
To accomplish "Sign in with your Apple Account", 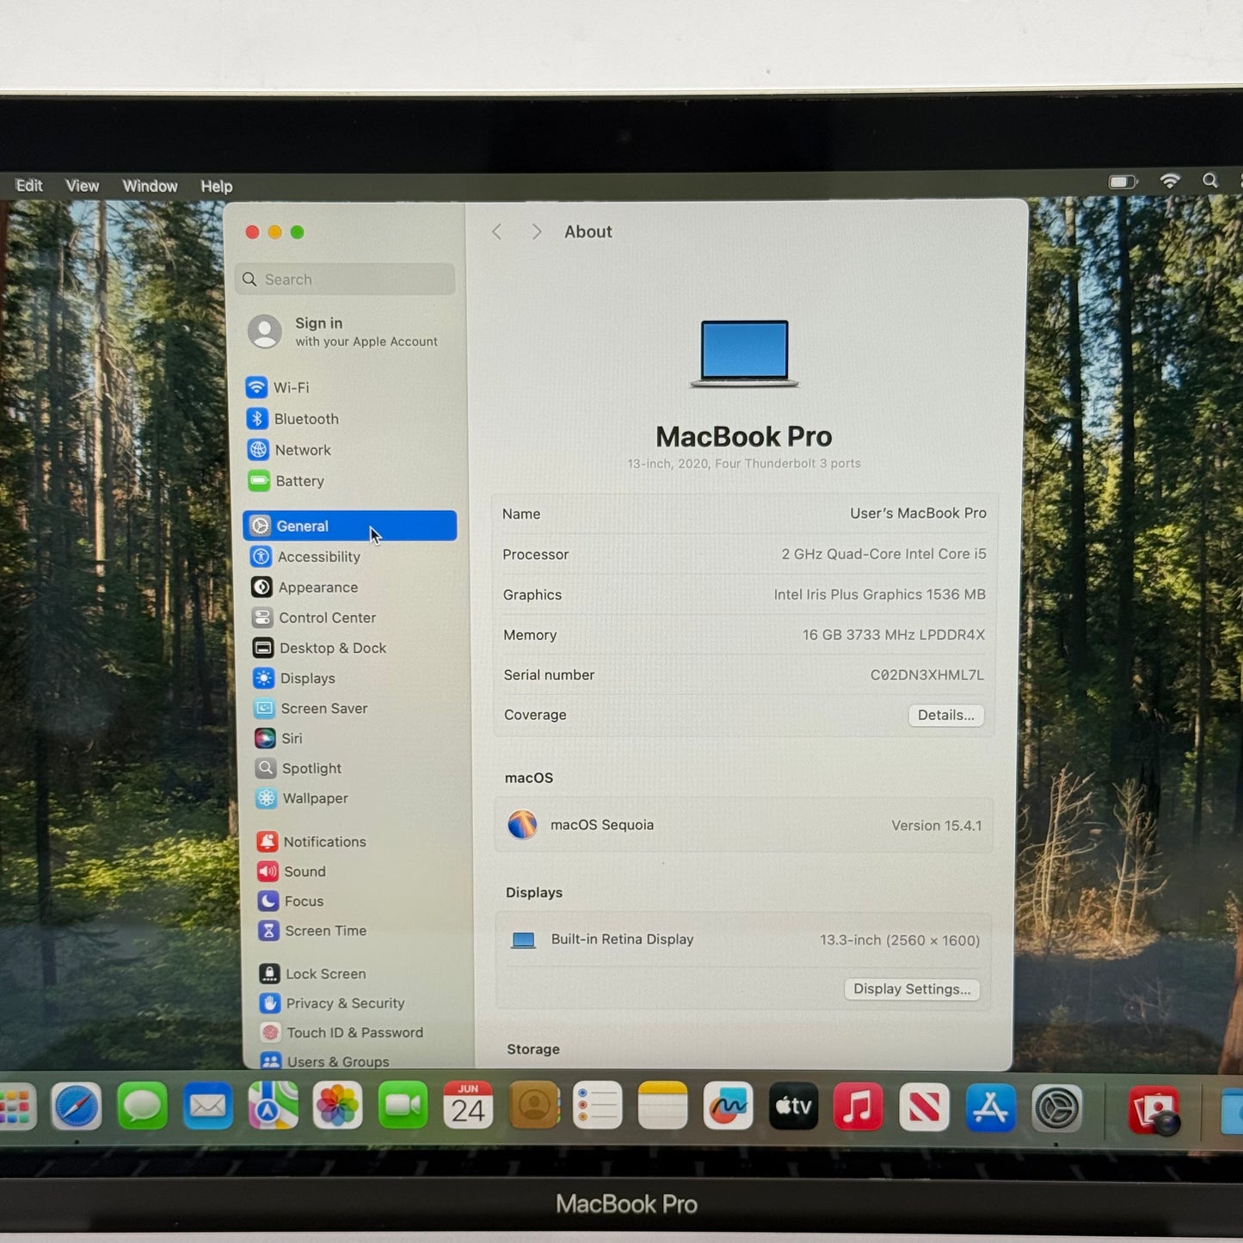I will tap(344, 331).
